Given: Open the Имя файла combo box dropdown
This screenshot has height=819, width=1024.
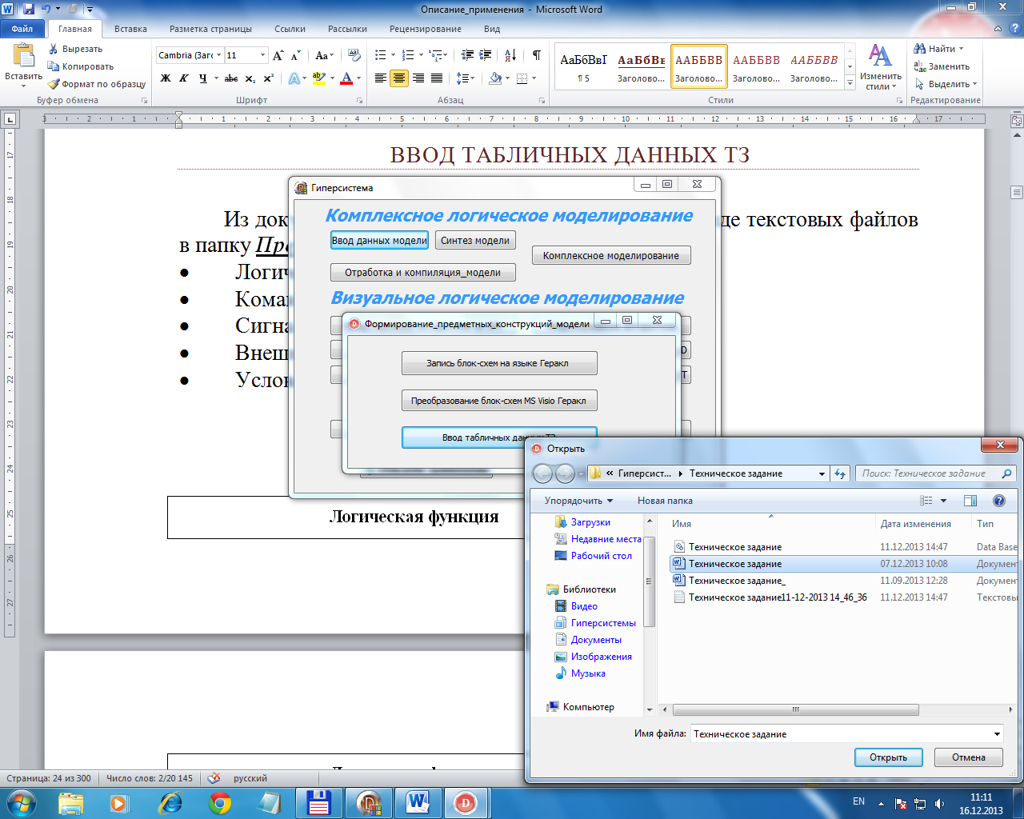Looking at the screenshot, I should (x=997, y=734).
